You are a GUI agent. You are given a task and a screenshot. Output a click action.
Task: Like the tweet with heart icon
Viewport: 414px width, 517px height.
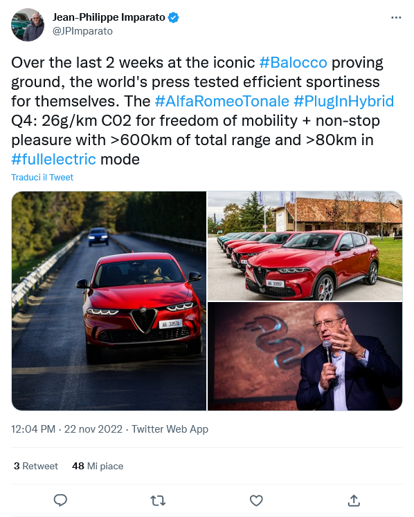point(256,501)
